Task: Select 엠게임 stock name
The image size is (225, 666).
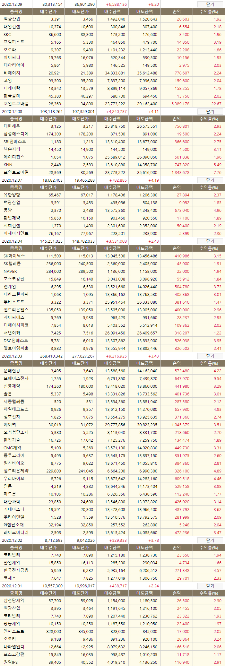Action: 10,287
